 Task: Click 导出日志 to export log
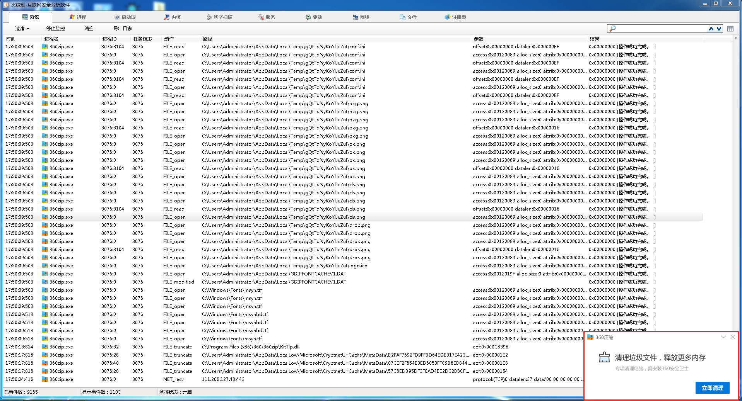click(123, 29)
